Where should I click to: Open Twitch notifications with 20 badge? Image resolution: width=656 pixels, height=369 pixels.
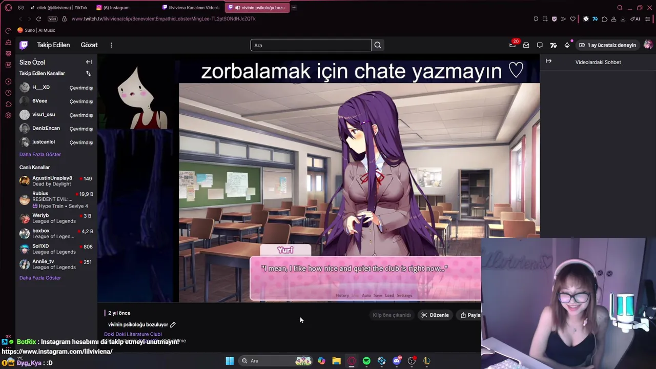[512, 45]
